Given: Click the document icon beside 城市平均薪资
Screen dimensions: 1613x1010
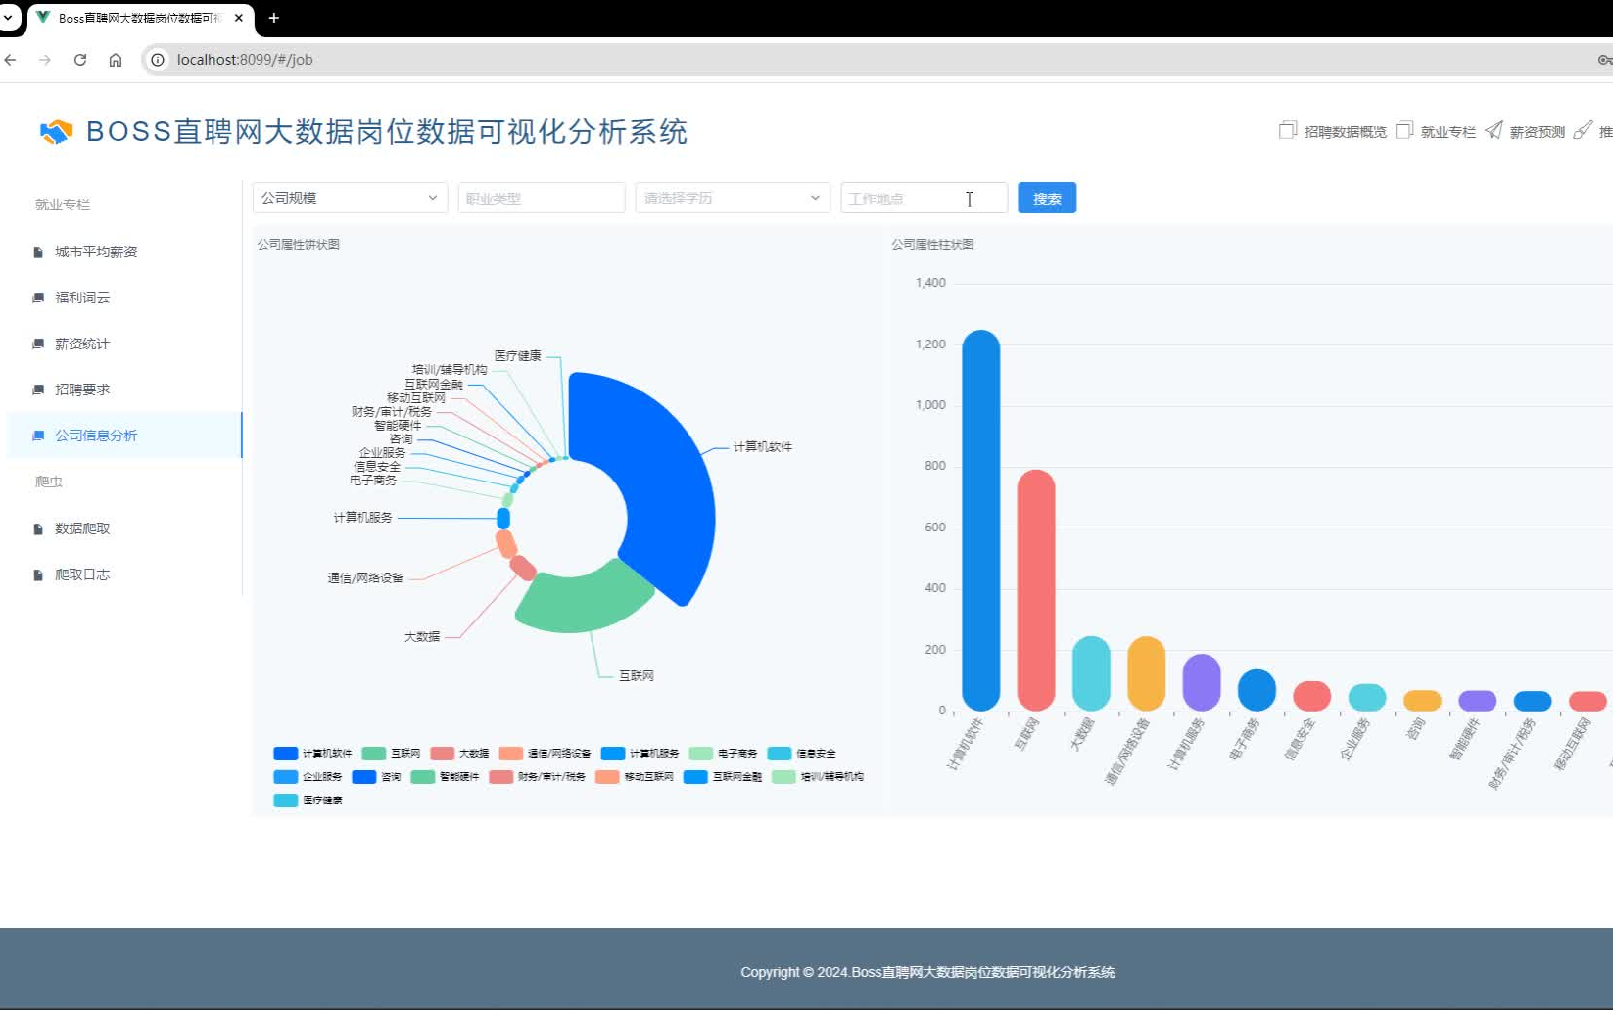Looking at the screenshot, I should coord(38,252).
